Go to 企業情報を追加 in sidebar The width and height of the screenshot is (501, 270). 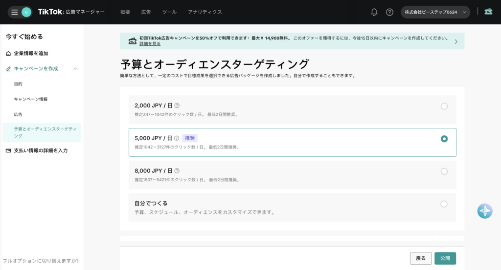click(x=31, y=53)
